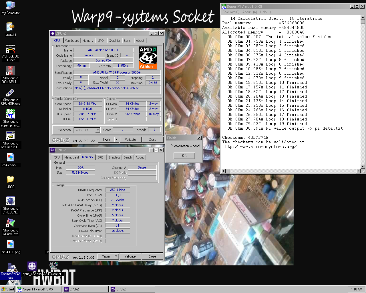Screen dimensions: 366x293
Task: Expand Tools dropdown arrow in upper CPU-Z
Action: click(116, 140)
